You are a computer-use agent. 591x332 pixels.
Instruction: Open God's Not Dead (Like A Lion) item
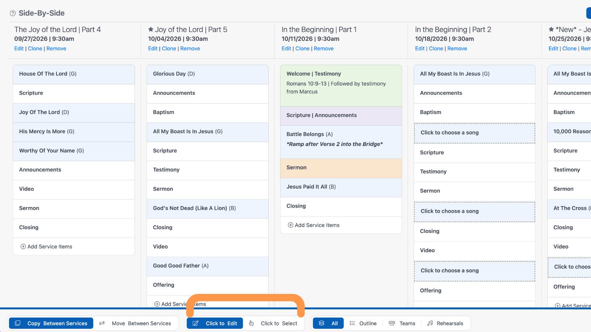pos(208,209)
